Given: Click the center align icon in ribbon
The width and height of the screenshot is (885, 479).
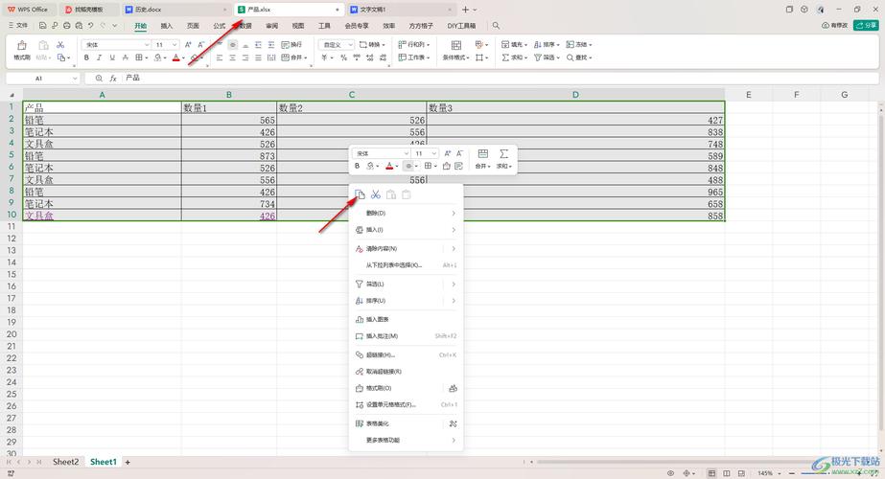Looking at the screenshot, I should coord(232,57).
